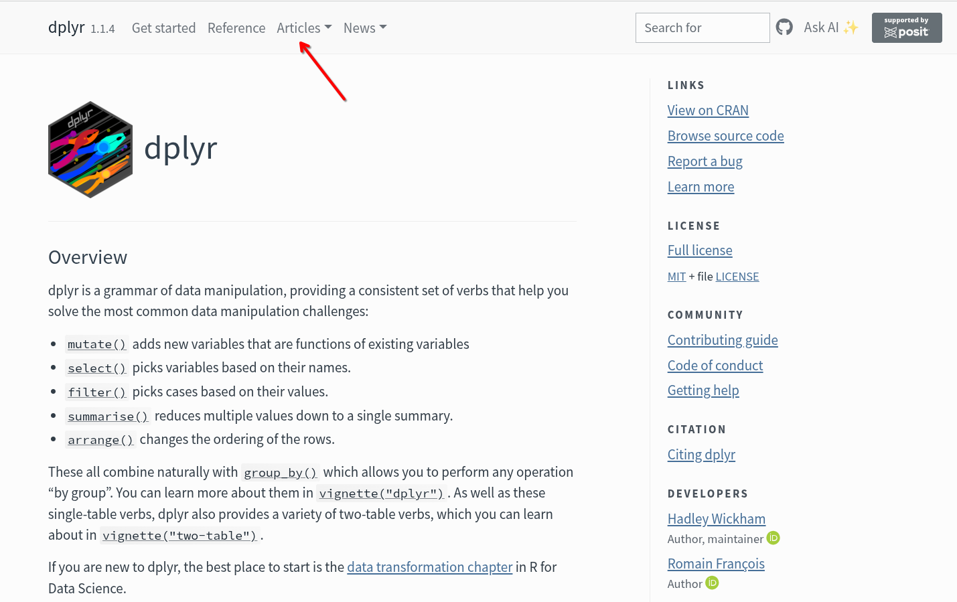Click the Posit supported-by logo
This screenshot has height=602, width=957.
pos(906,27)
